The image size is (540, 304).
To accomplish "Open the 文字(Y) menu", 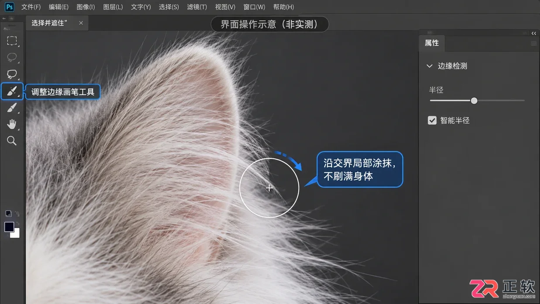I will click(x=141, y=7).
